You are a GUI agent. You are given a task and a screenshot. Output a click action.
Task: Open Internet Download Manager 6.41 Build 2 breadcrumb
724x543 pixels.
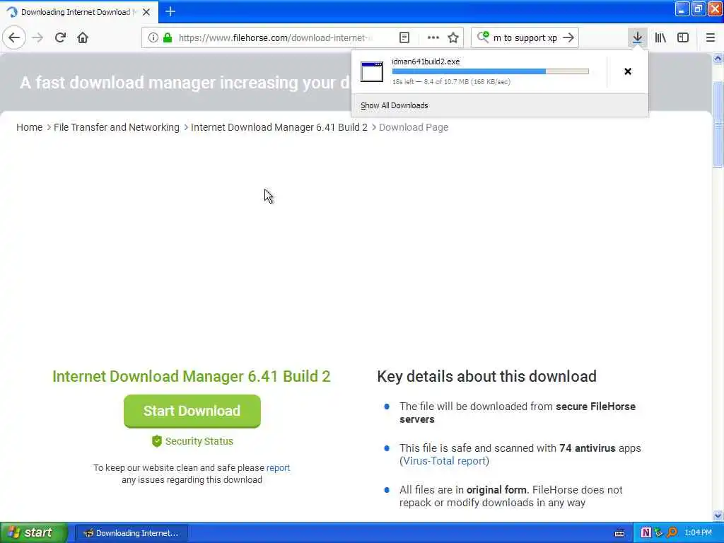(x=279, y=127)
